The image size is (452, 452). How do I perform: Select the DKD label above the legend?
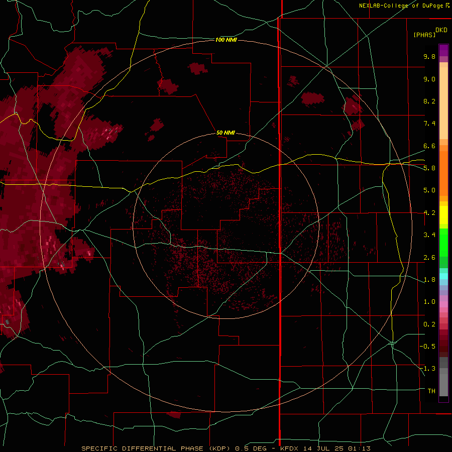coord(441,30)
